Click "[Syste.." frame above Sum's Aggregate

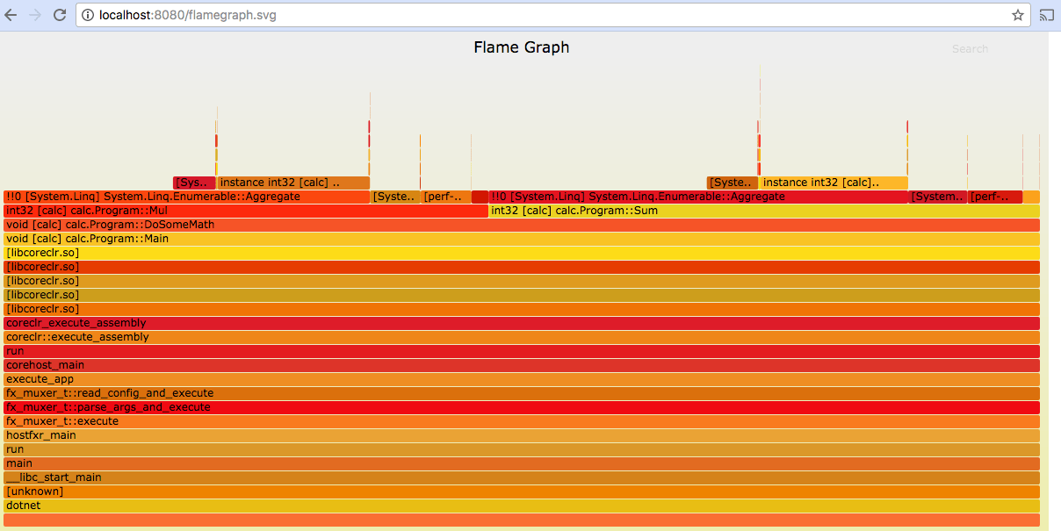(733, 183)
